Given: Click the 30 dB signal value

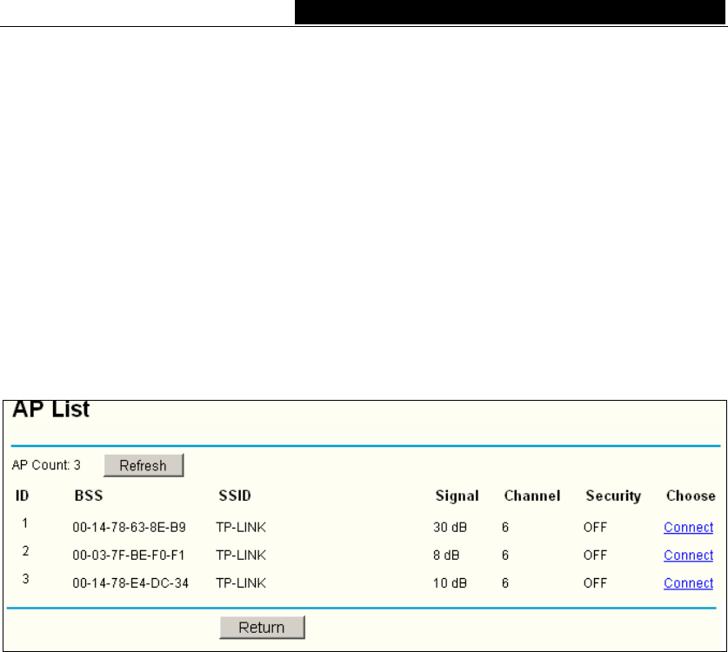Looking at the screenshot, I should click(450, 527).
